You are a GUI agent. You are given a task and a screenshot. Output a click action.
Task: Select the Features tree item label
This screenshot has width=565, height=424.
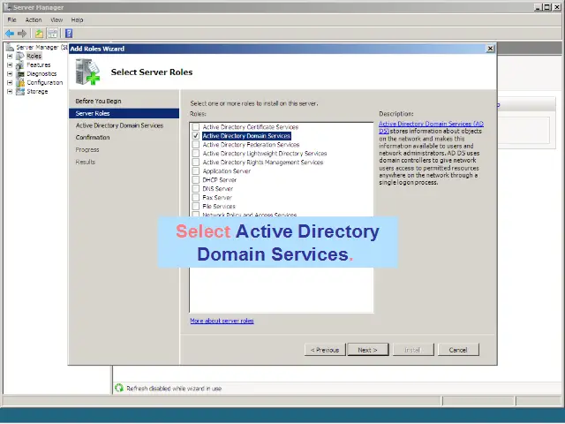click(39, 65)
